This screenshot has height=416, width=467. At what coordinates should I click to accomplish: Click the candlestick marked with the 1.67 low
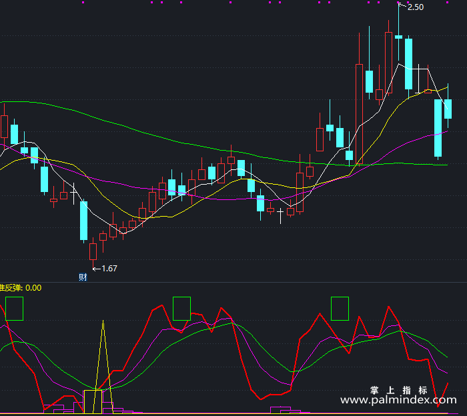click(93, 252)
